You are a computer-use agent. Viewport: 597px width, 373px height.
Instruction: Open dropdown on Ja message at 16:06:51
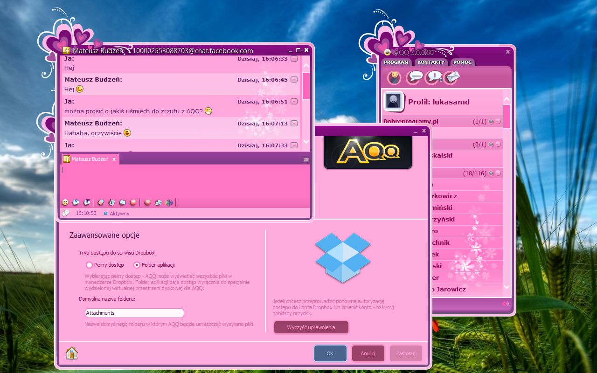coord(294,102)
